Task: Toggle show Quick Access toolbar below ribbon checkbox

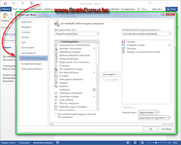Action: [56, 114]
